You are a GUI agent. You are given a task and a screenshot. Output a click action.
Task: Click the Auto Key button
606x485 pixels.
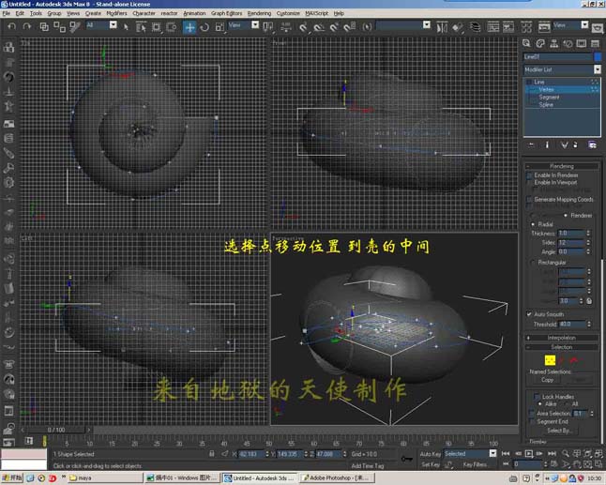point(431,454)
